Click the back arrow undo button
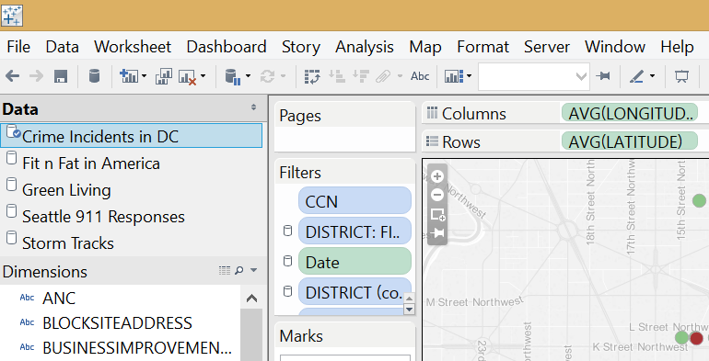709x361 pixels. 12,76
